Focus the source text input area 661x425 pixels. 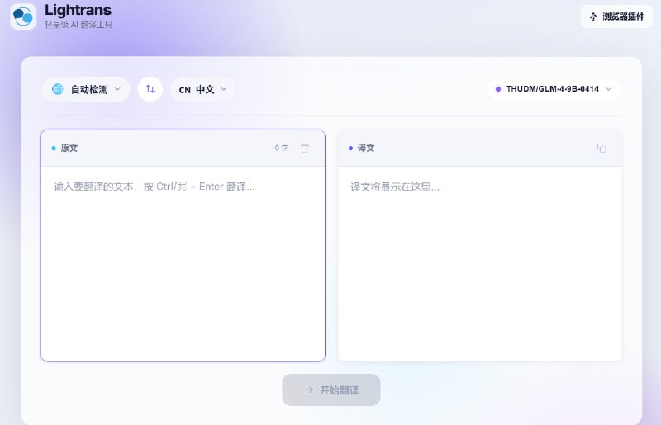pyautogui.click(x=183, y=264)
